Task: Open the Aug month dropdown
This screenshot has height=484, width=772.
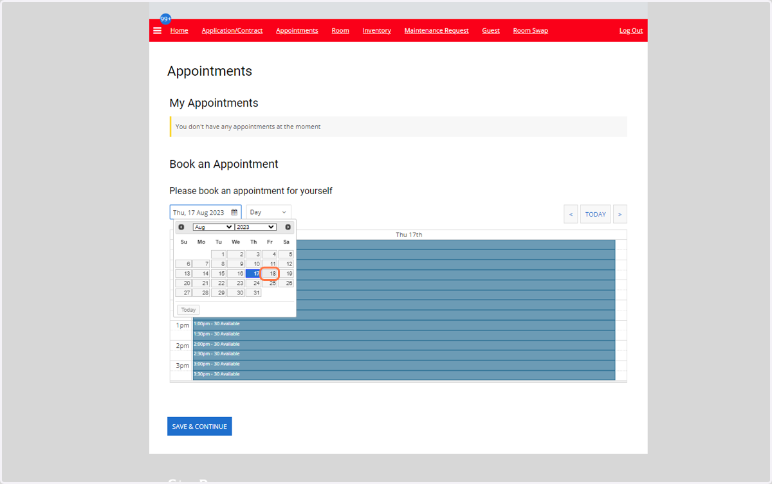Action: (x=214, y=227)
